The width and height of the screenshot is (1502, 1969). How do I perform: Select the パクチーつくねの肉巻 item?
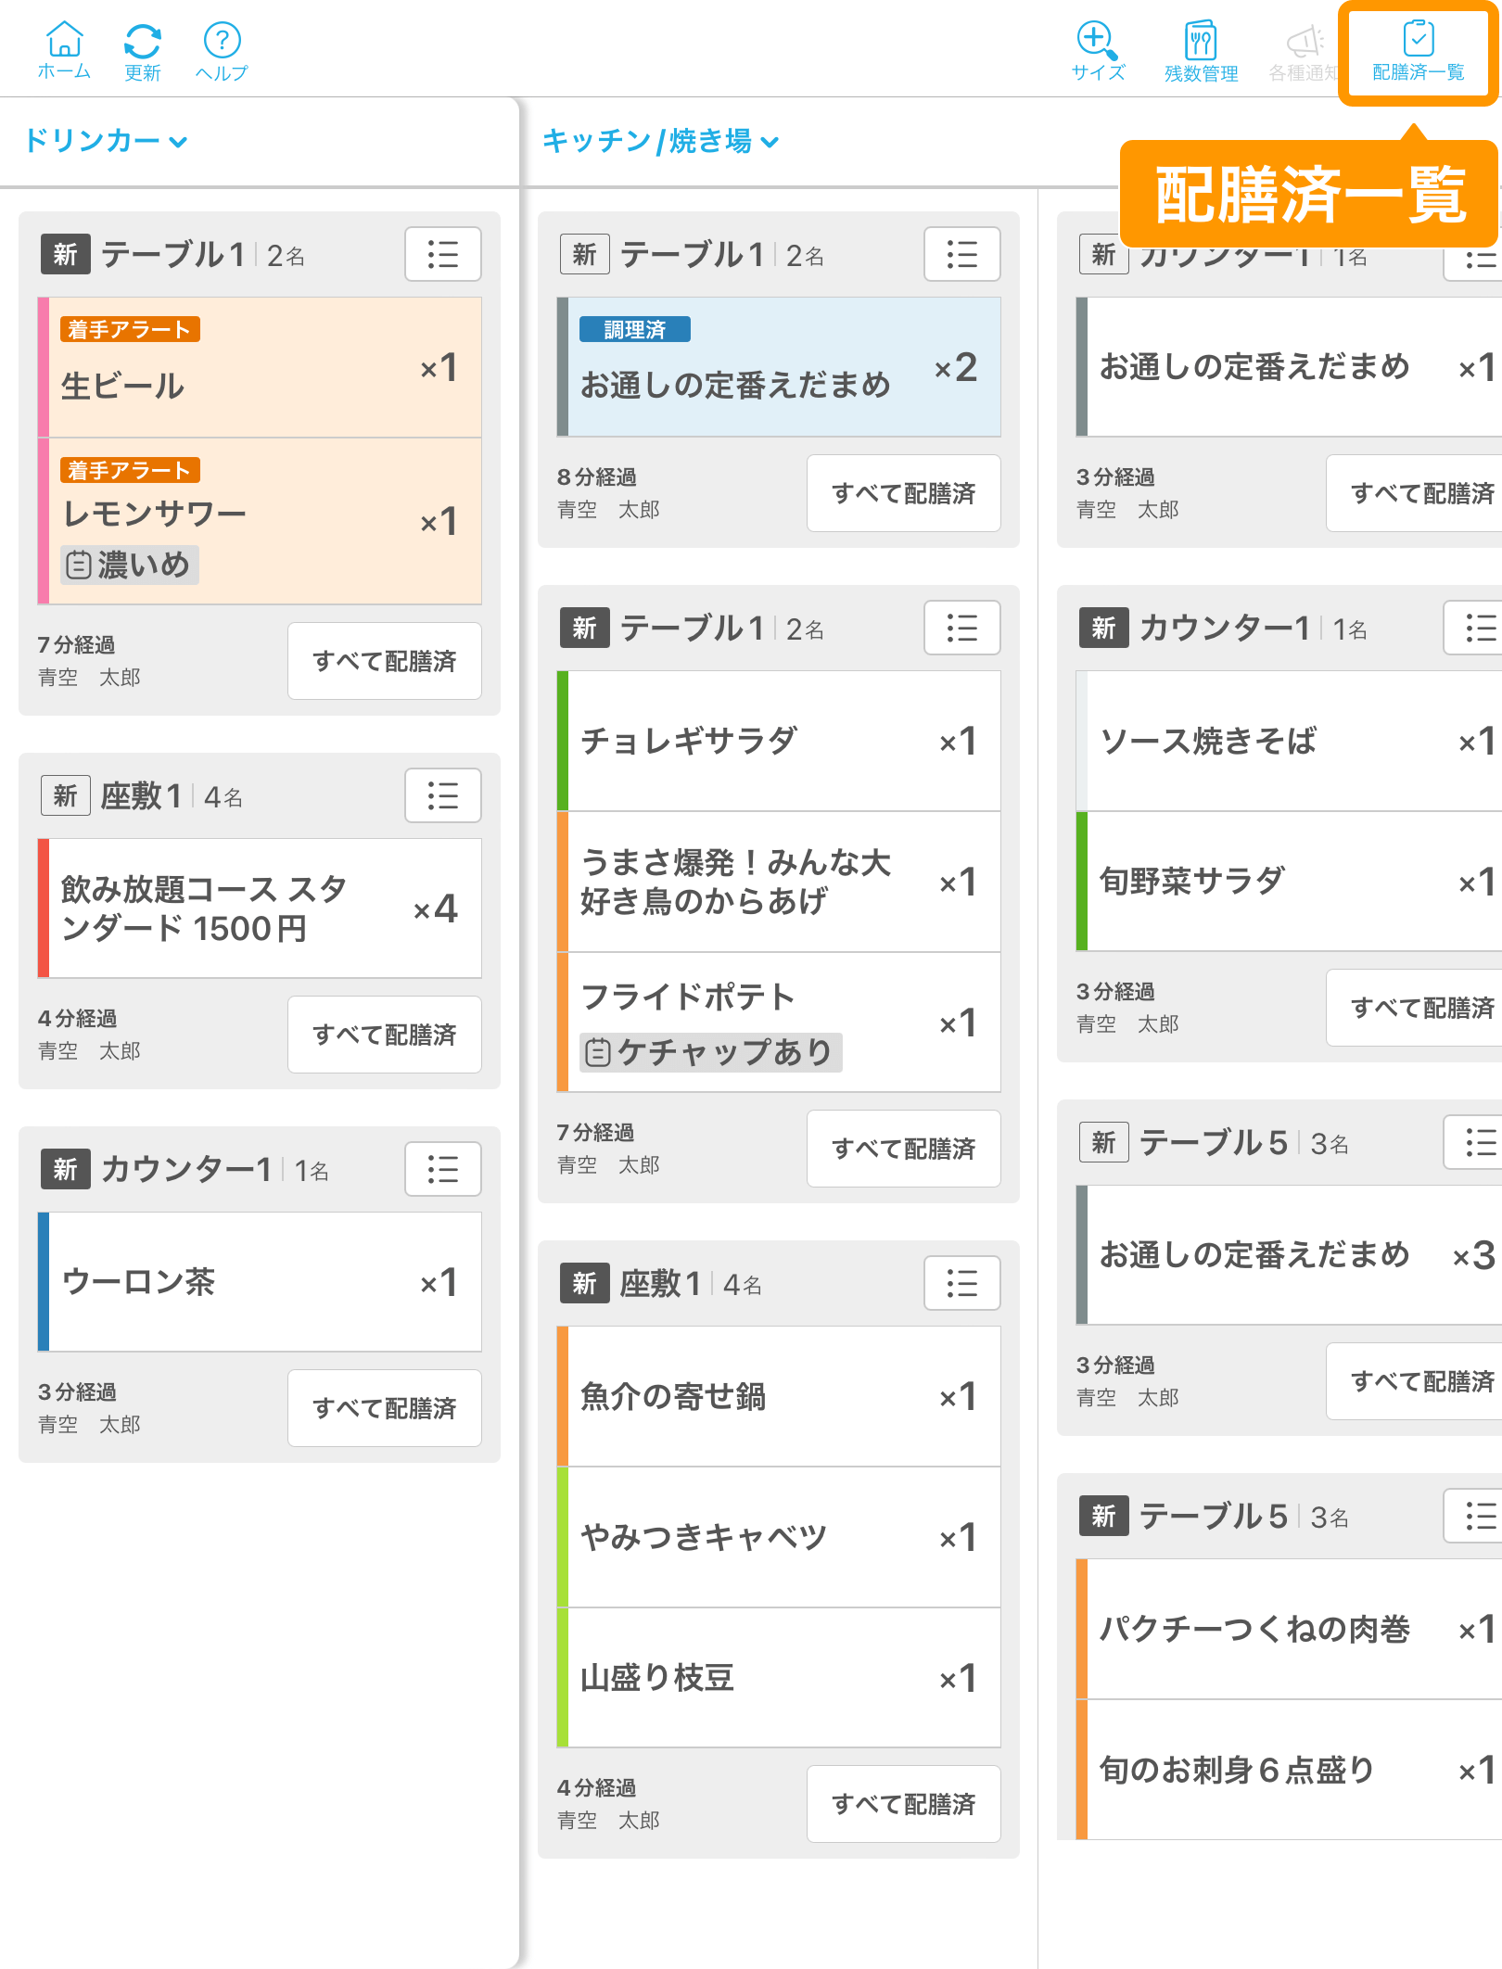pyautogui.click(x=1289, y=1629)
